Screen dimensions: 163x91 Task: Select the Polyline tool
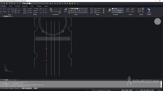5,10
